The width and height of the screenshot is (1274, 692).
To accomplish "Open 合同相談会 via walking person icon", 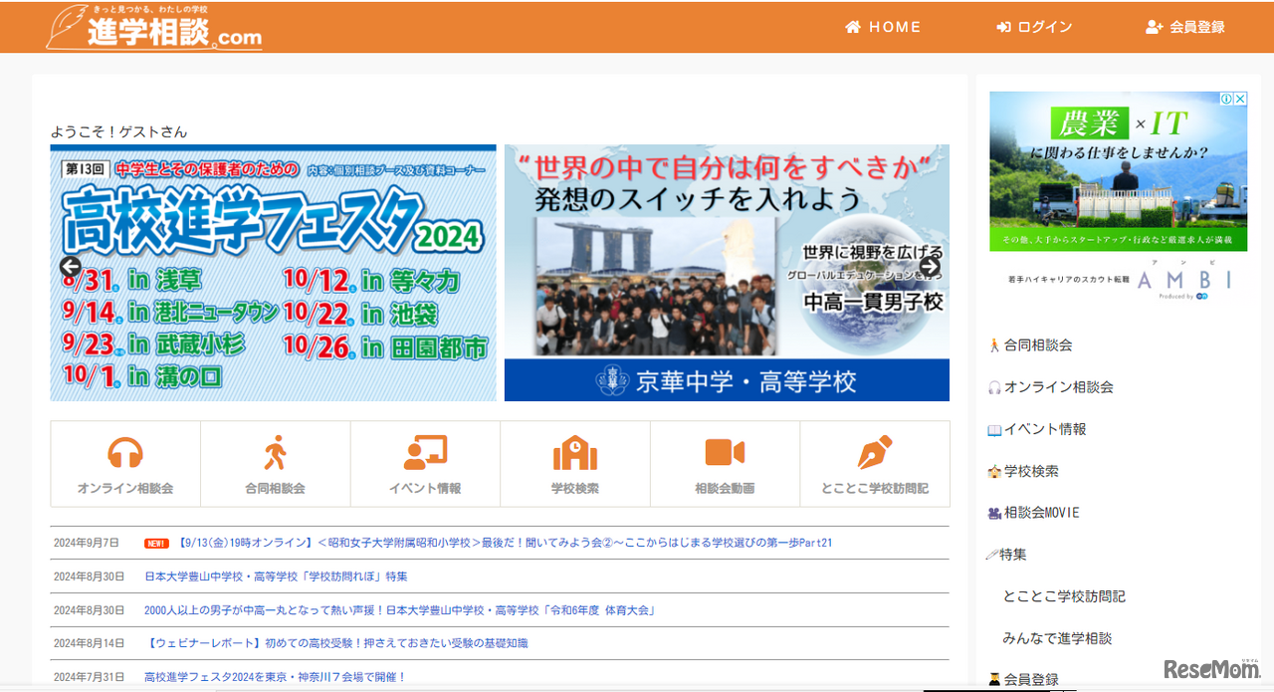I will click(275, 454).
